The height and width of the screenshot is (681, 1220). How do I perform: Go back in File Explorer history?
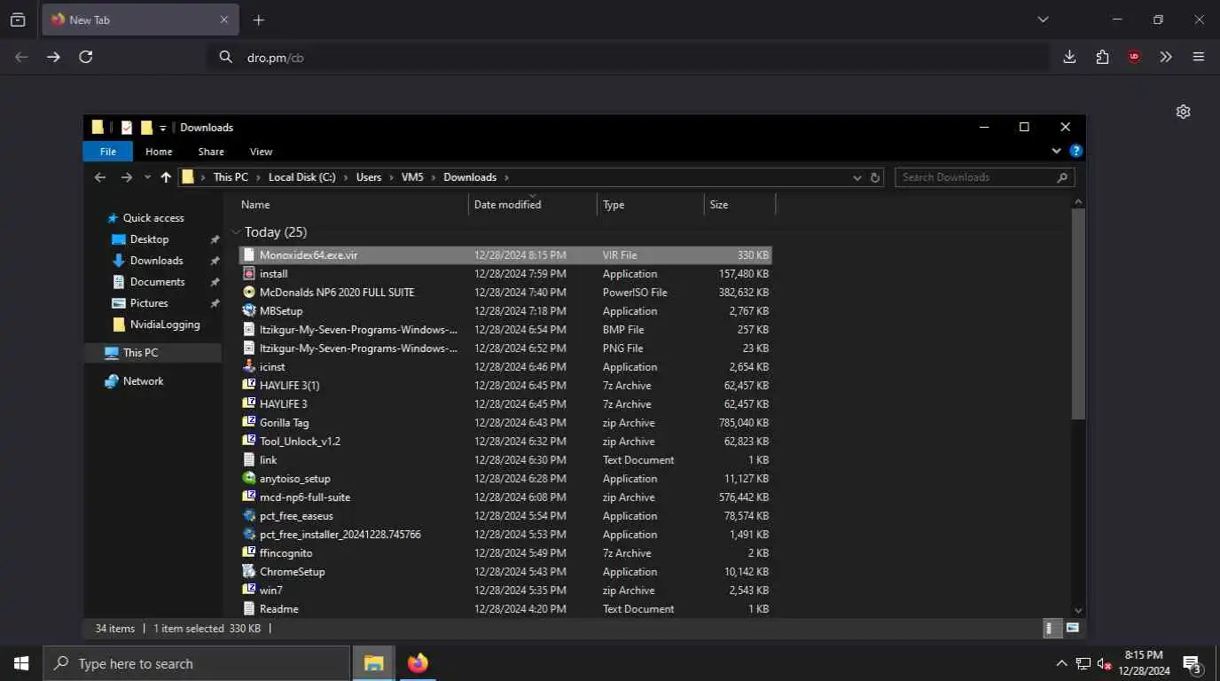tap(100, 177)
